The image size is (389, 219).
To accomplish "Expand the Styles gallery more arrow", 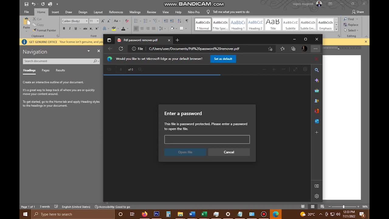I will 336,29.
